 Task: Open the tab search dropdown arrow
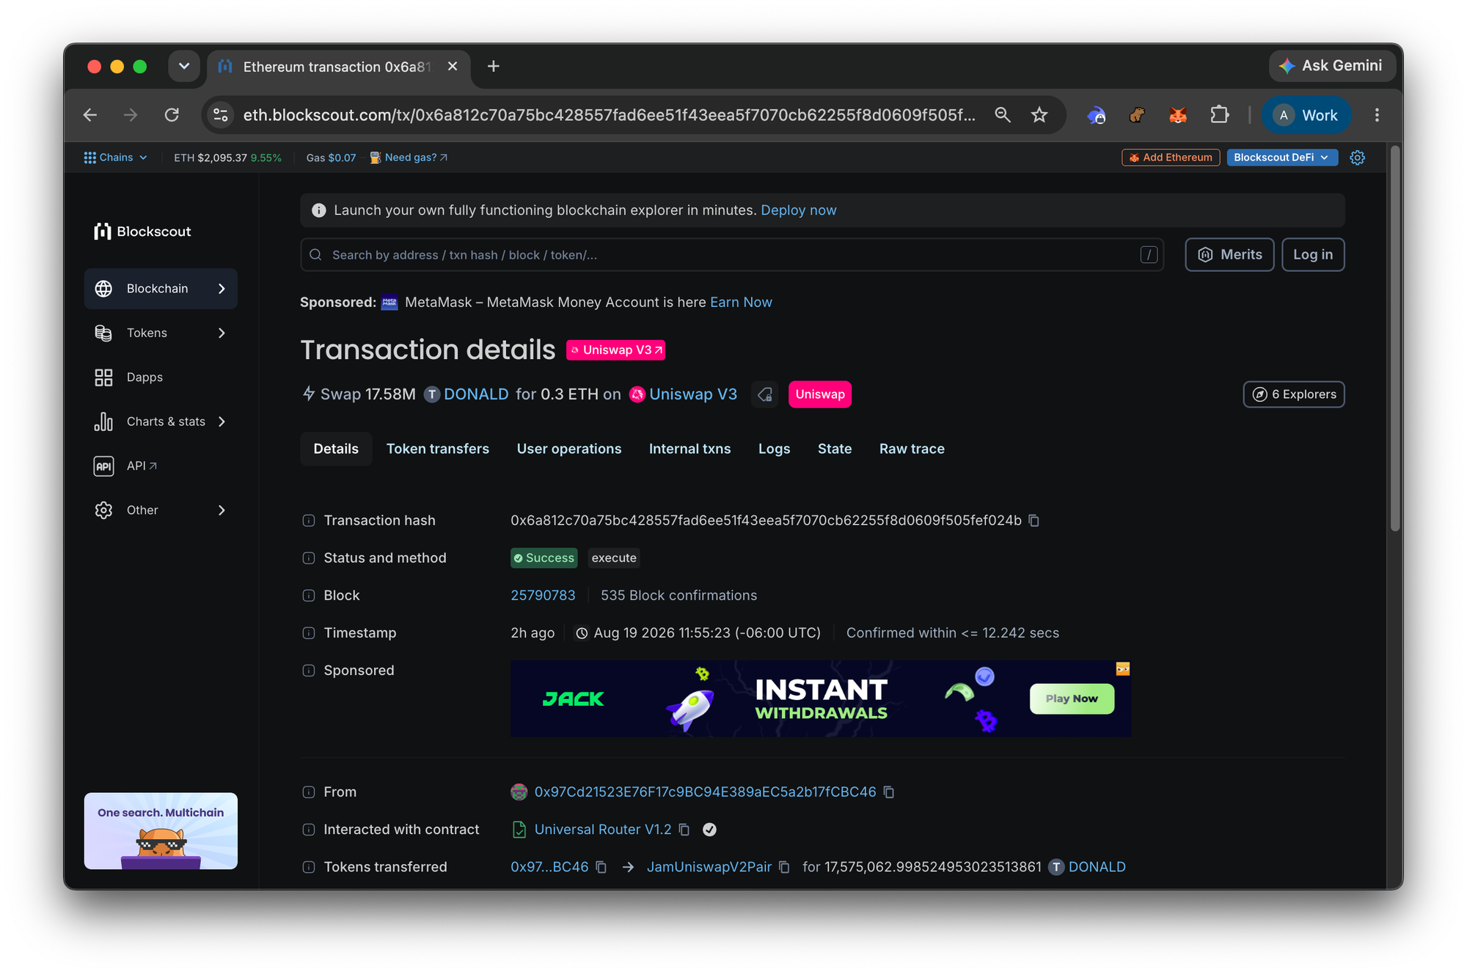[x=184, y=67]
